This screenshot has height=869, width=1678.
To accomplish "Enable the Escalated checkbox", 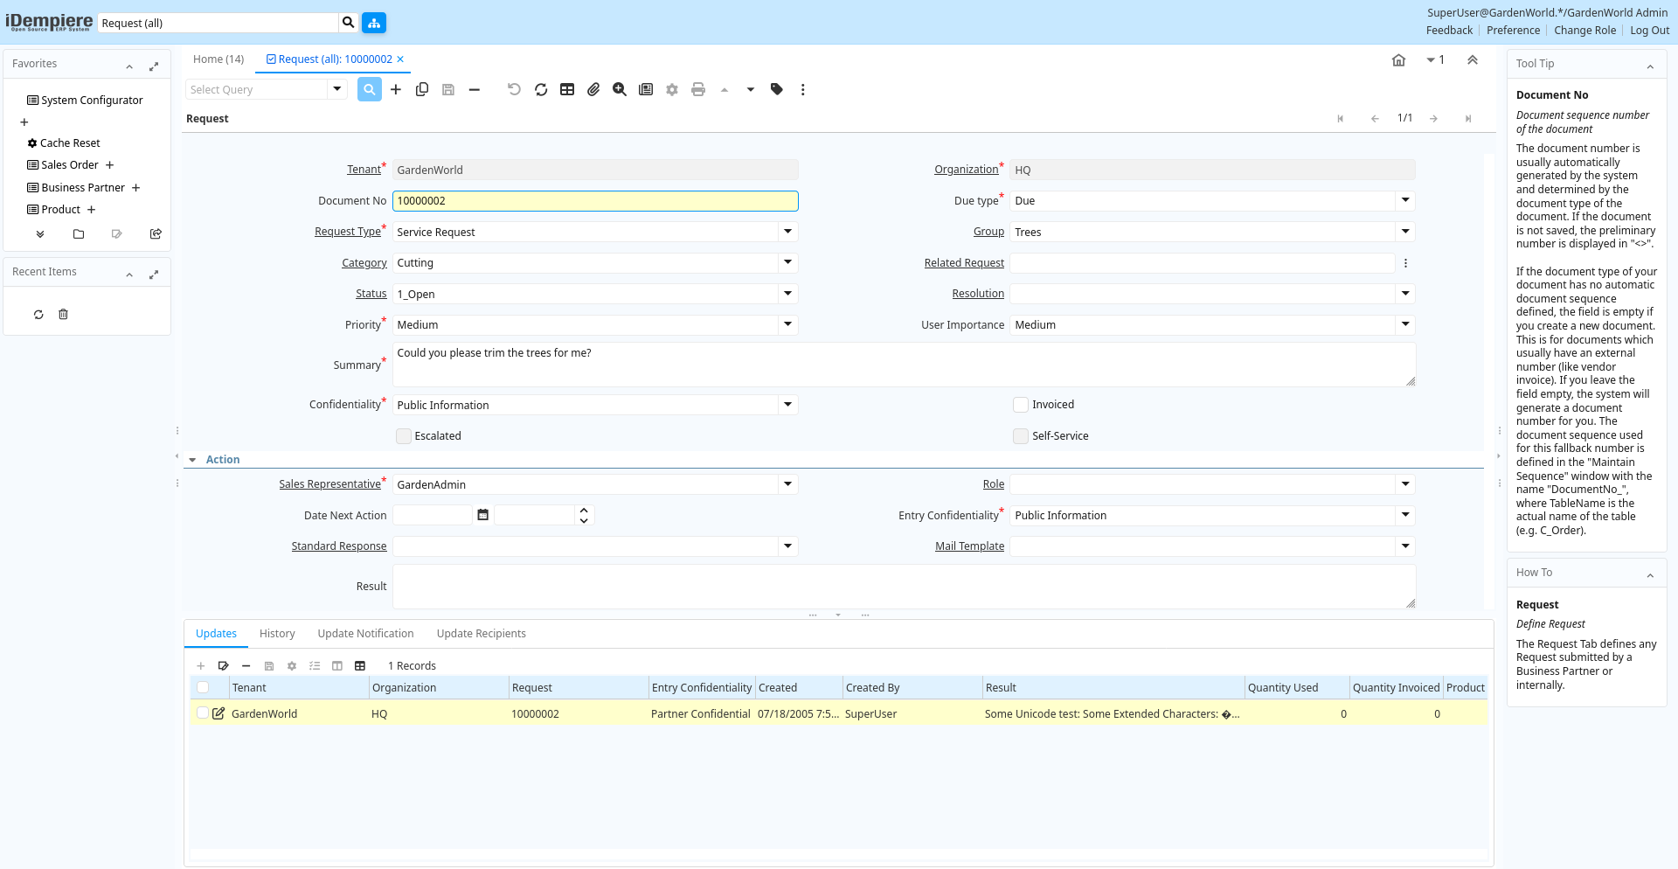I will pos(404,436).
